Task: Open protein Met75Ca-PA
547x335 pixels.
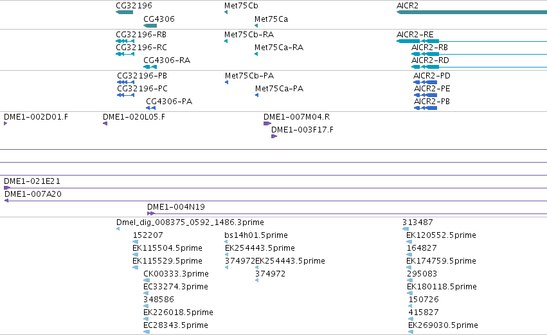Action: [279, 89]
